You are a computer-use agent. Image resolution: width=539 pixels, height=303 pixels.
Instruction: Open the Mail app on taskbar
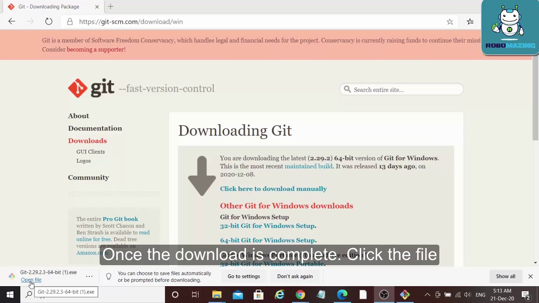coord(238,295)
